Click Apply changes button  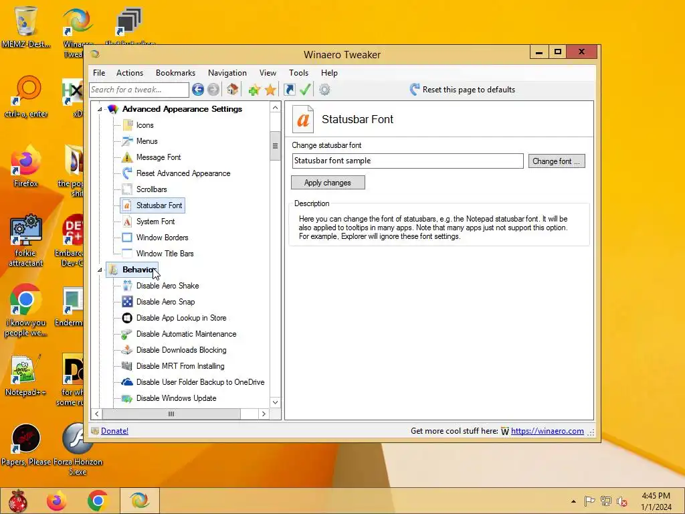pyautogui.click(x=328, y=183)
